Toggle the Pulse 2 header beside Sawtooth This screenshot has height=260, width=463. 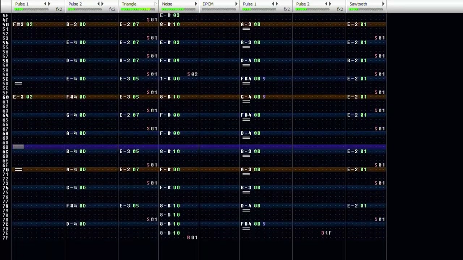point(303,4)
